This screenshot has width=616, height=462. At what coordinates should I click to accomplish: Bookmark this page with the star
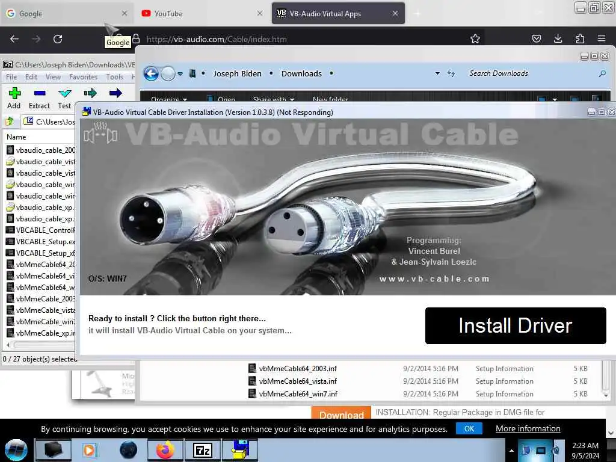click(475, 38)
